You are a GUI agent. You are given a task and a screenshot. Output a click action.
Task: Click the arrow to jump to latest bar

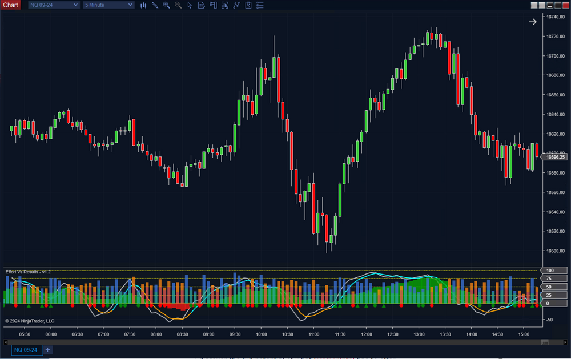click(x=532, y=22)
